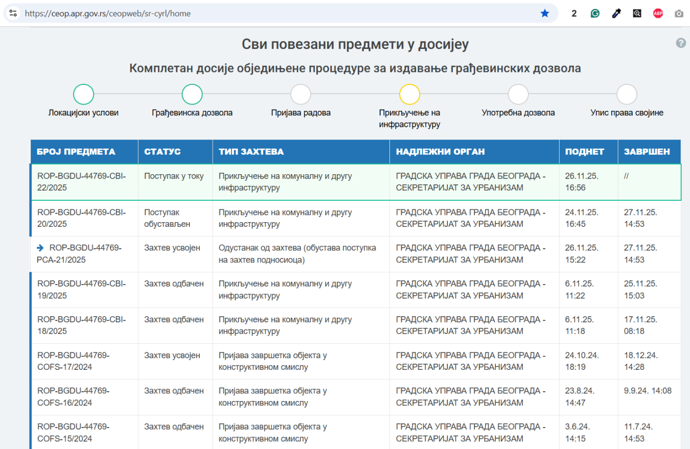The height and width of the screenshot is (449, 690).
Task: Click the search extension icon in toolbar
Action: click(x=637, y=13)
